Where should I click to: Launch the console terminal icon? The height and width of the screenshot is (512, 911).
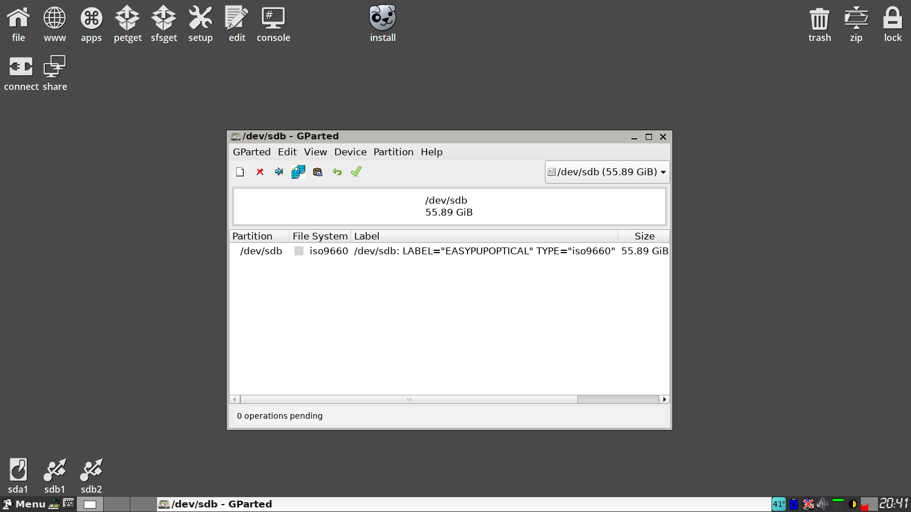(x=273, y=24)
